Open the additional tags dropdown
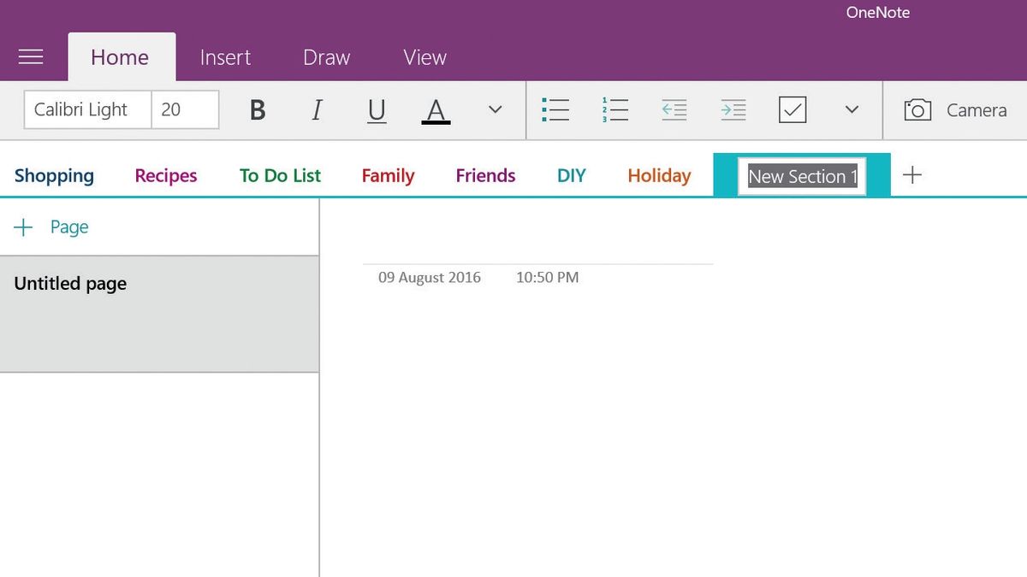 [x=851, y=109]
